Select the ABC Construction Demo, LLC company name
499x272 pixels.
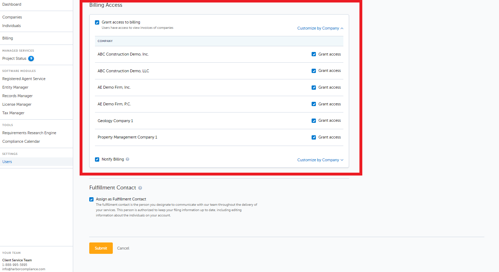(124, 71)
